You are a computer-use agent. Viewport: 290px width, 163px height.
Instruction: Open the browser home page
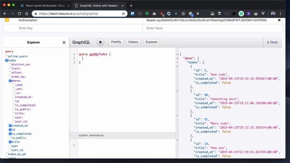(27, 14)
